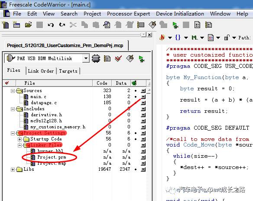Open the popup menu for main.c row
The image size is (253, 201).
tap(143, 97)
